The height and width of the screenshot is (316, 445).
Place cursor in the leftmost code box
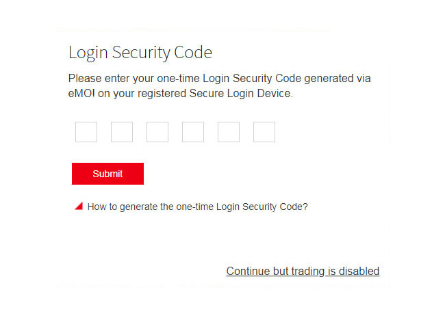[86, 132]
